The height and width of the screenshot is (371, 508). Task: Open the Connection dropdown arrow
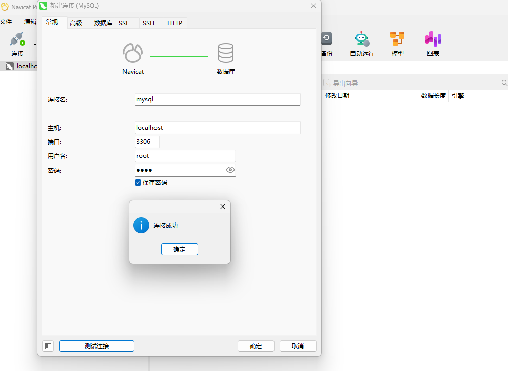35,45
